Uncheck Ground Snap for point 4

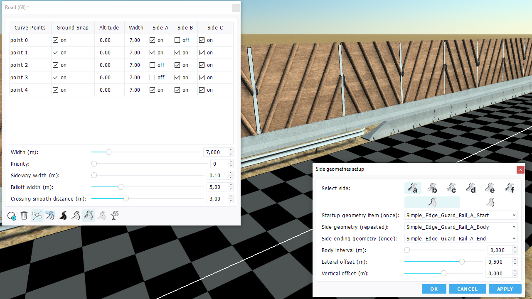coord(56,90)
